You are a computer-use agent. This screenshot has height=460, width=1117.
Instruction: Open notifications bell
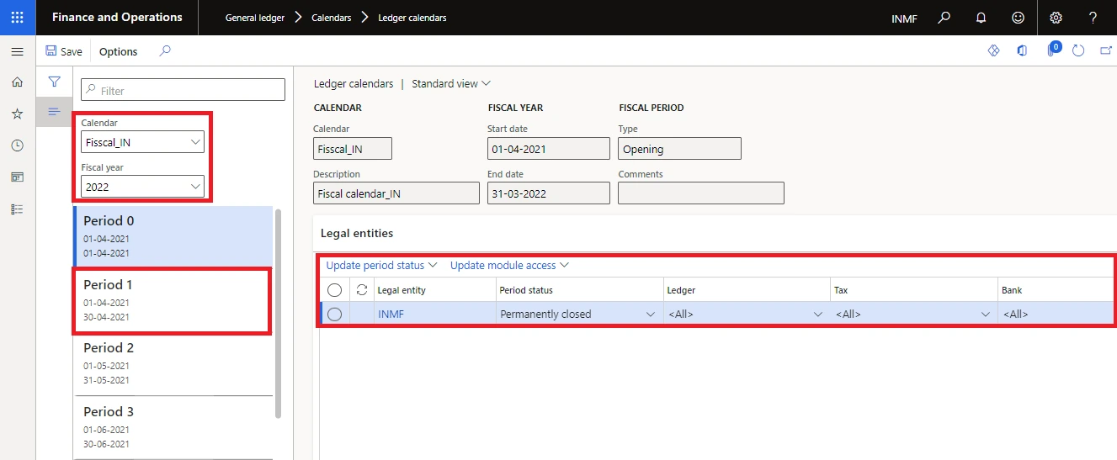(x=981, y=17)
